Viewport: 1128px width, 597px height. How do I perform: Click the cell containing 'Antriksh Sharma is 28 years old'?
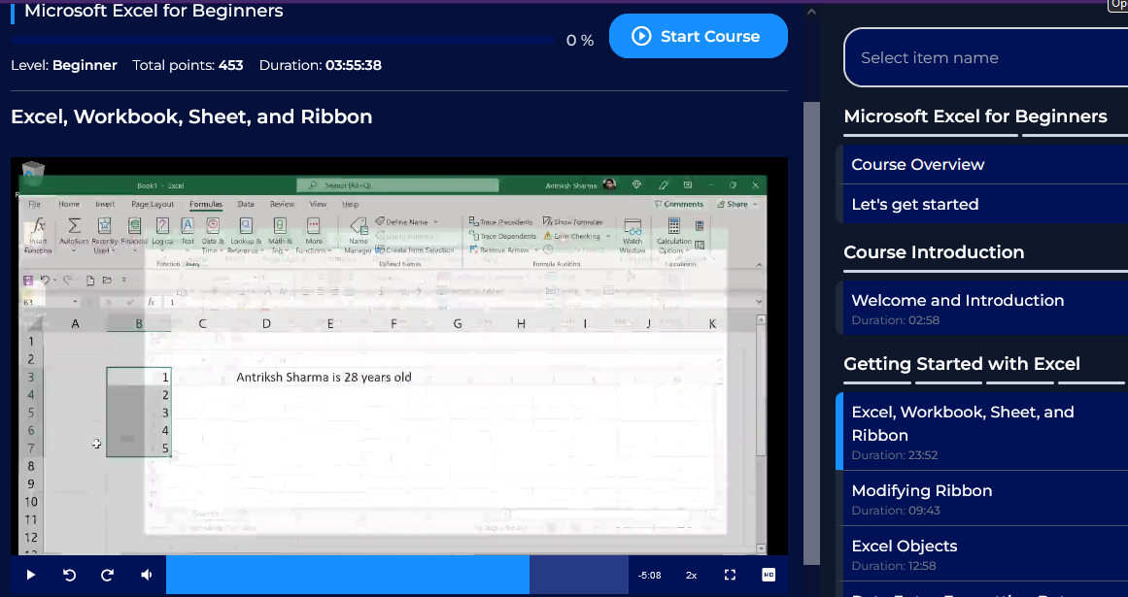point(324,377)
